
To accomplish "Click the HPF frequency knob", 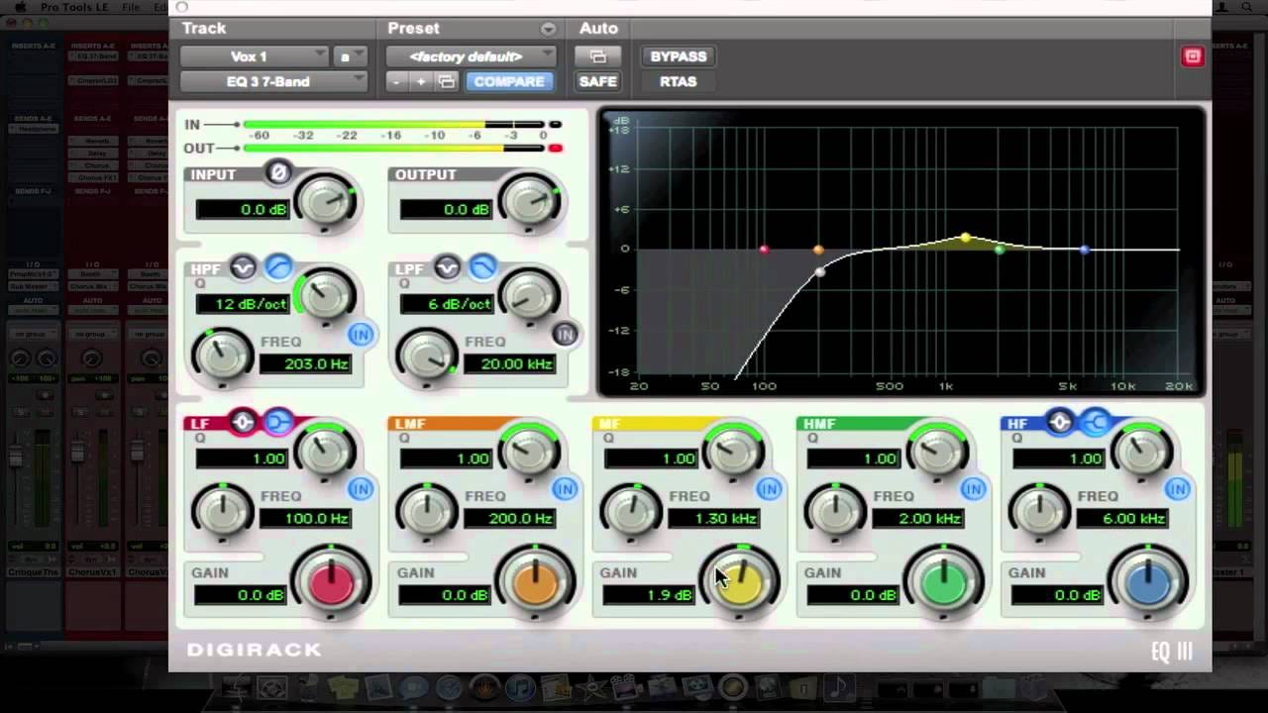I will pos(222,357).
